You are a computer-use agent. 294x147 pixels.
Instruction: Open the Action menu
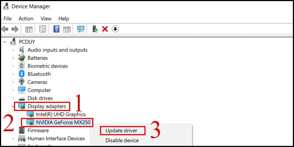(x=26, y=18)
